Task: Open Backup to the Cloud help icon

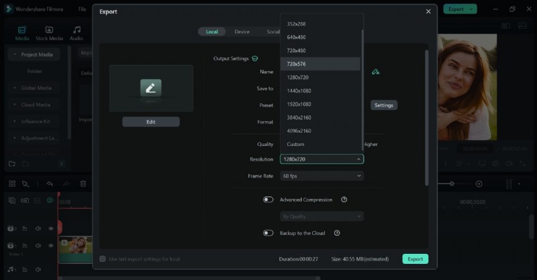Action: (x=337, y=233)
